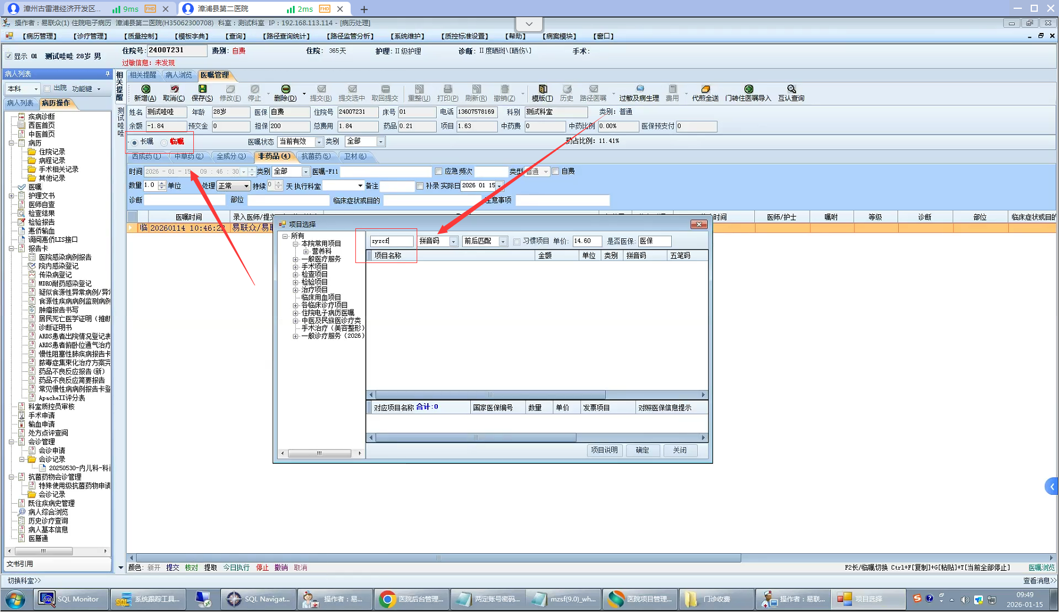Toggle the 自费 checkbox
The image size is (1059, 612).
(x=555, y=171)
